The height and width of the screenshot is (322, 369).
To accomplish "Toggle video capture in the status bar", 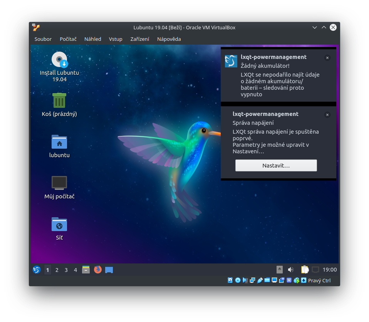I will [282, 280].
